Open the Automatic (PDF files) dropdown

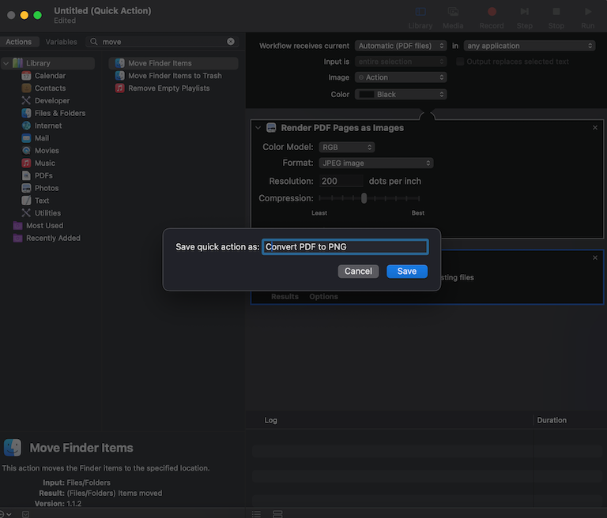(x=401, y=46)
